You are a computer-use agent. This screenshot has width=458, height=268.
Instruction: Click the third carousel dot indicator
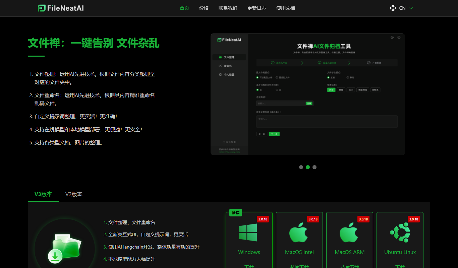pyautogui.click(x=314, y=167)
